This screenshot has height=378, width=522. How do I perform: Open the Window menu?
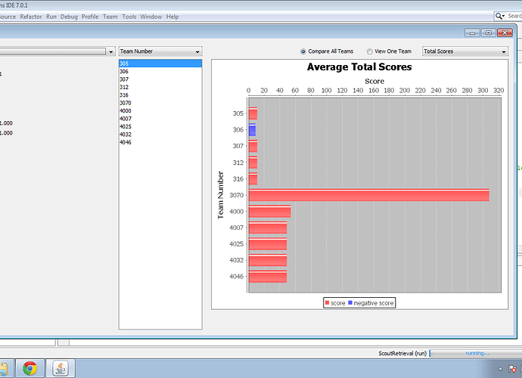(x=151, y=17)
